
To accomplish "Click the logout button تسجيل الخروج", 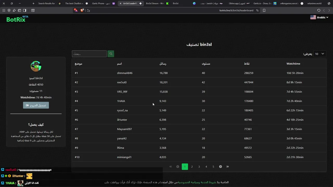I will [x=36, y=105].
